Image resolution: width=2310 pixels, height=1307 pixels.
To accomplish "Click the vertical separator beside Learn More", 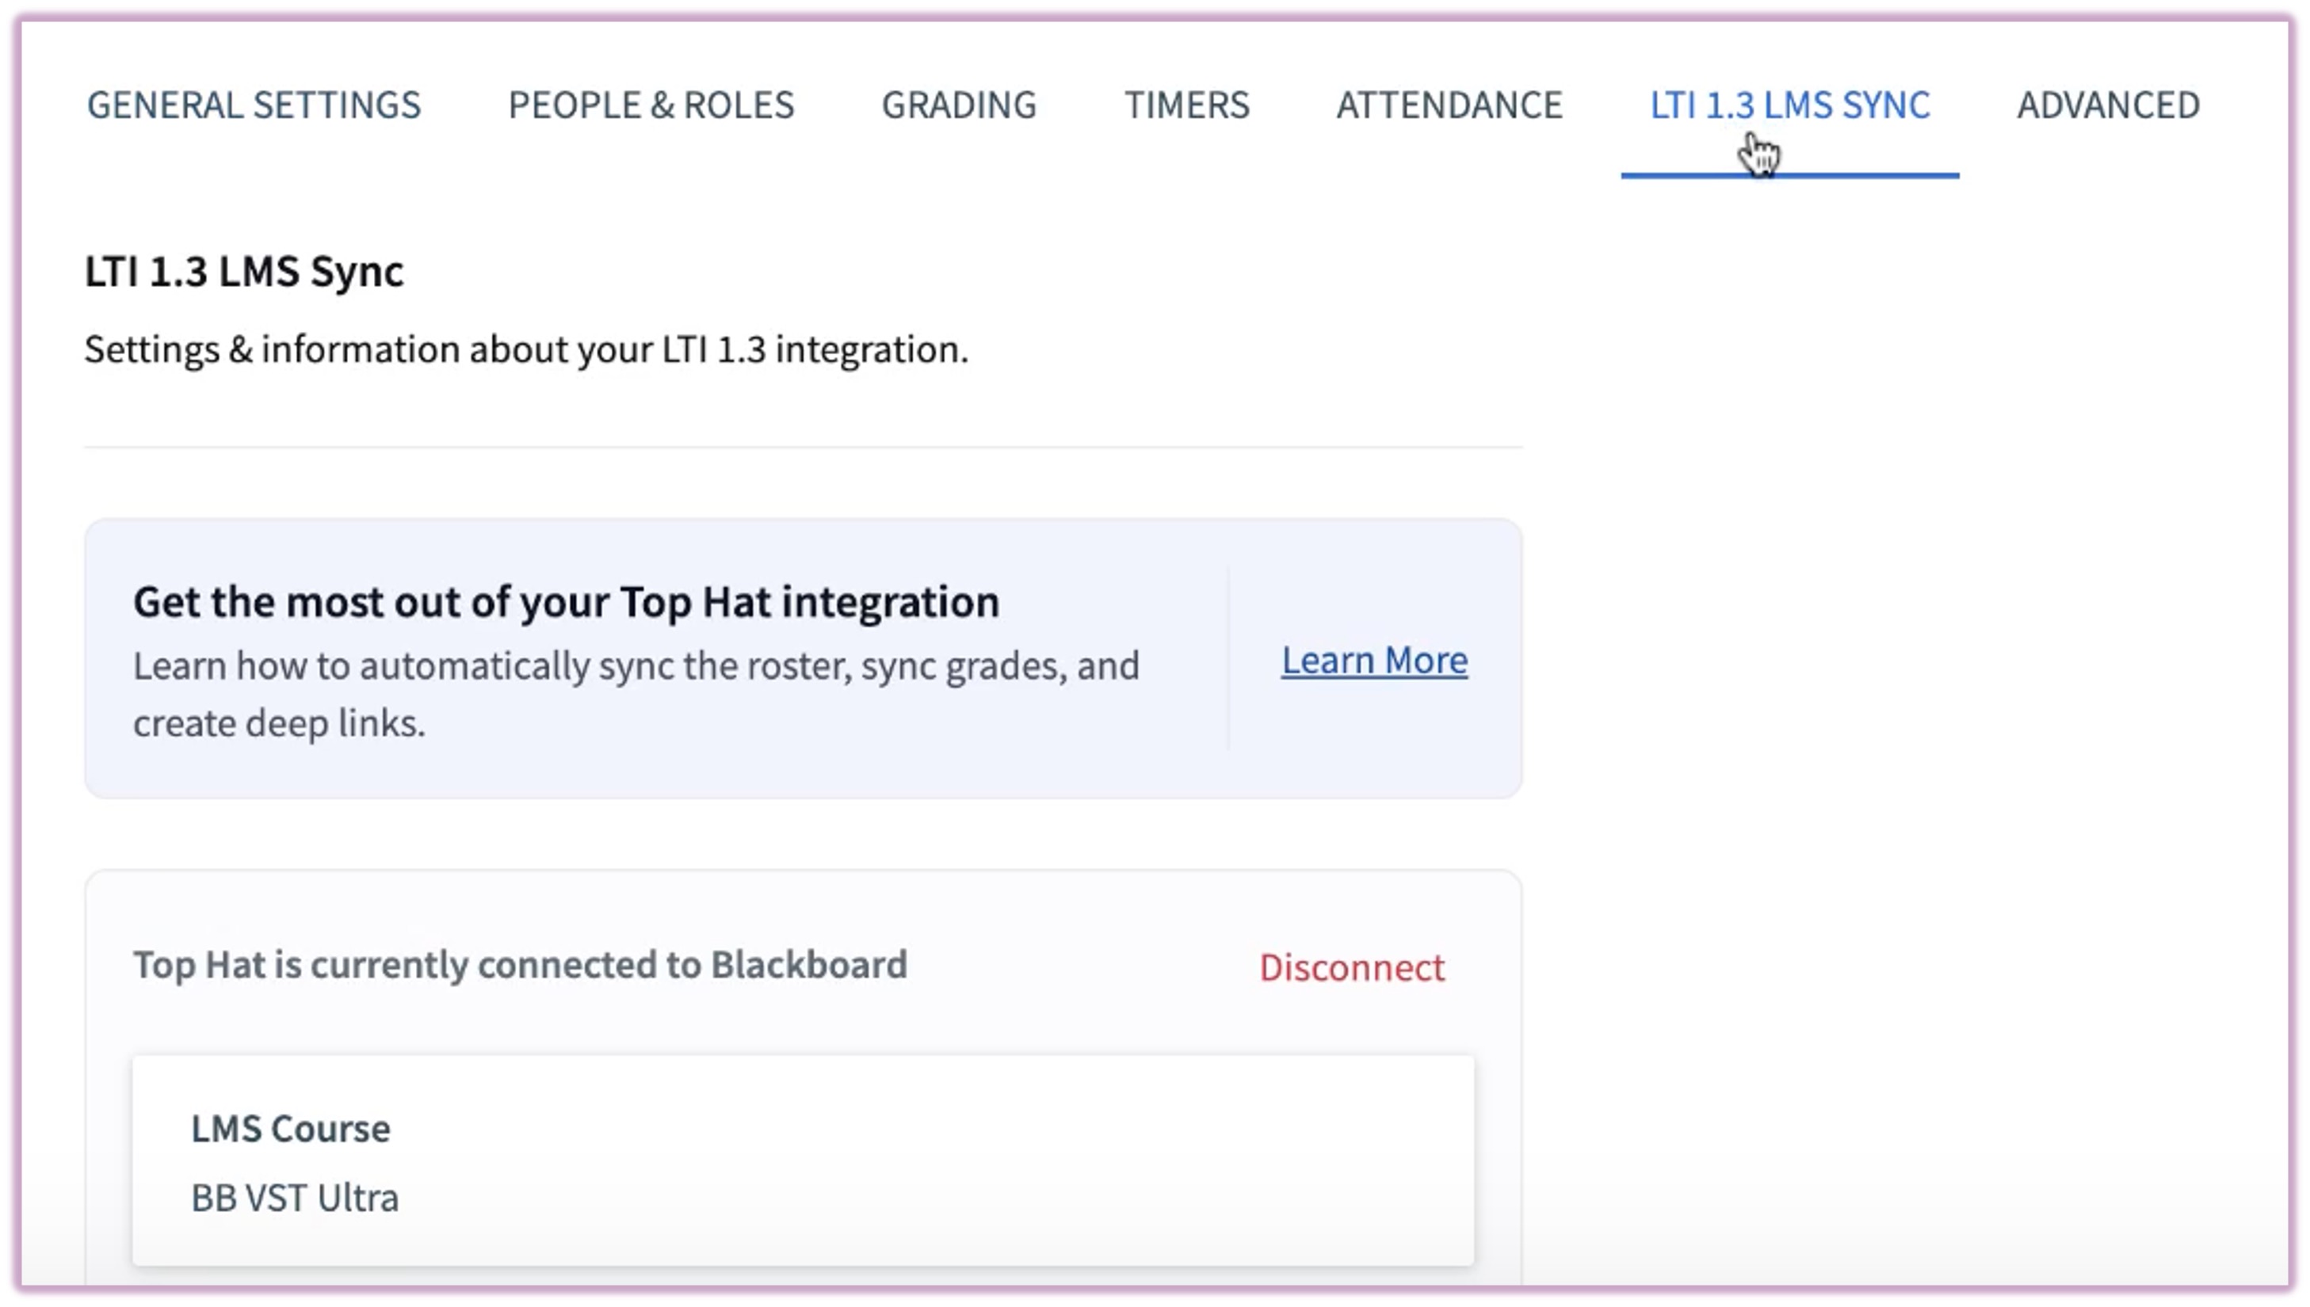I will pos(1228,658).
